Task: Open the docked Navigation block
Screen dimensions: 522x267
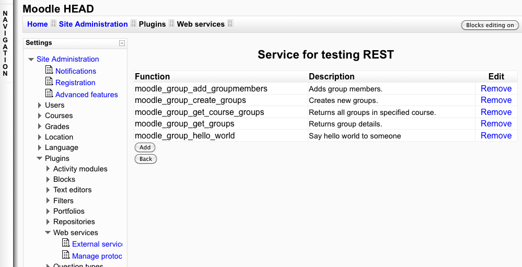Action: coord(5,44)
